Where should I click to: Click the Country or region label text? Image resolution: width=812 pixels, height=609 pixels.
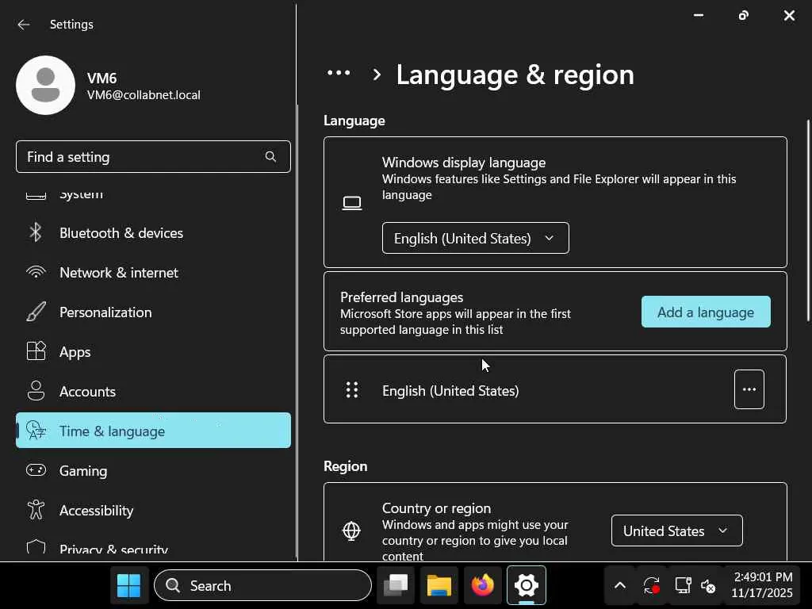tap(437, 508)
